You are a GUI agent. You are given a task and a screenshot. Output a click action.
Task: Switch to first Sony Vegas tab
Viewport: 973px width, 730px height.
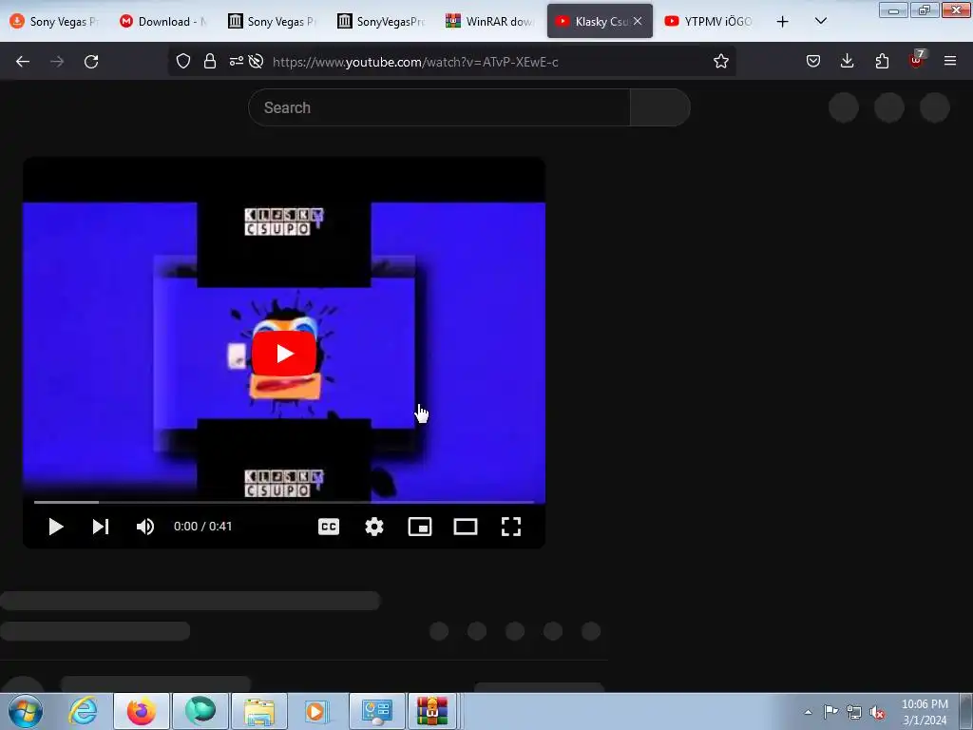tap(54, 21)
